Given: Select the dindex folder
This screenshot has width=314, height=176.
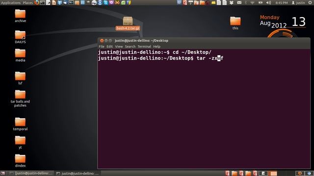Looking at the screenshot, I should [x=20, y=161].
